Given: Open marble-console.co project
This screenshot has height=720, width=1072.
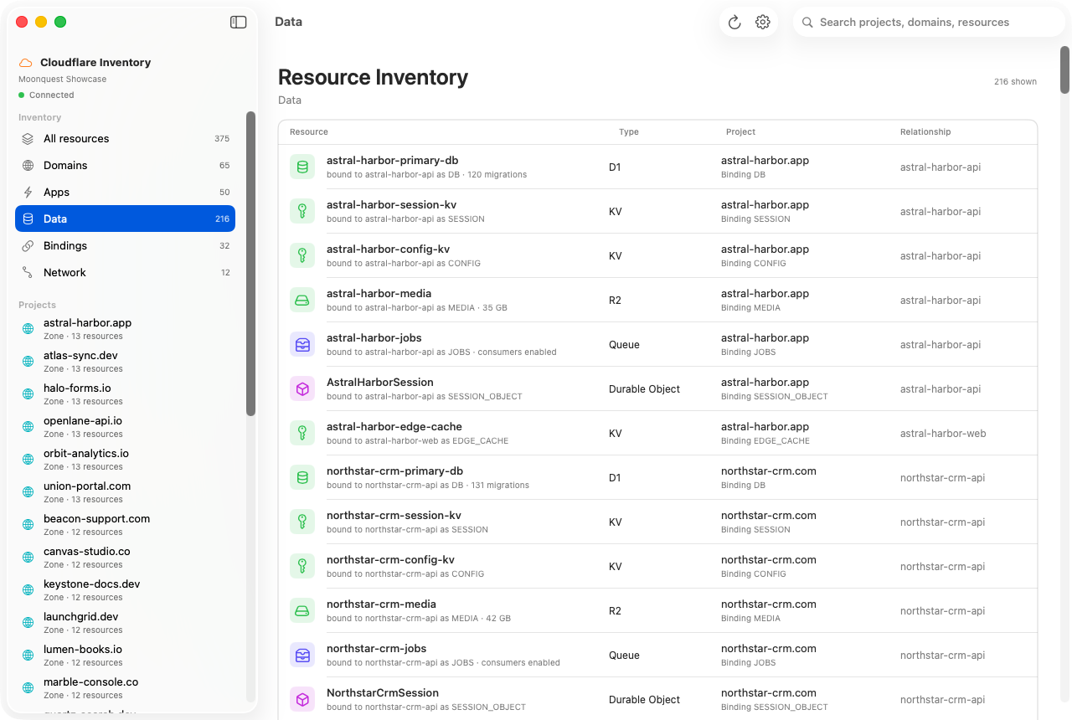Looking at the screenshot, I should coord(126,688).
